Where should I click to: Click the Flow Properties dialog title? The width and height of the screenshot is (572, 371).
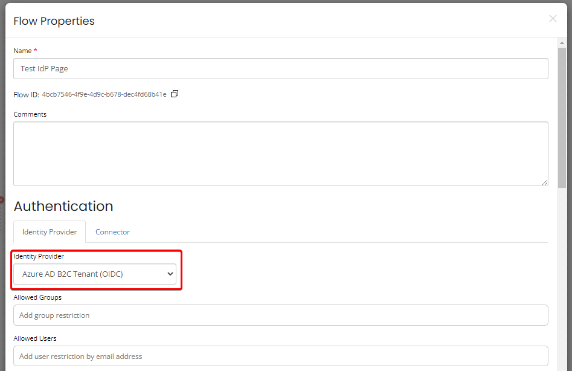coord(54,21)
